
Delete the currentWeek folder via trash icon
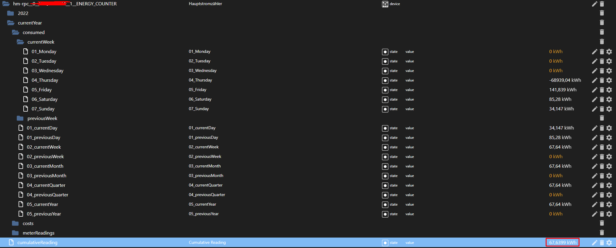pos(602,41)
